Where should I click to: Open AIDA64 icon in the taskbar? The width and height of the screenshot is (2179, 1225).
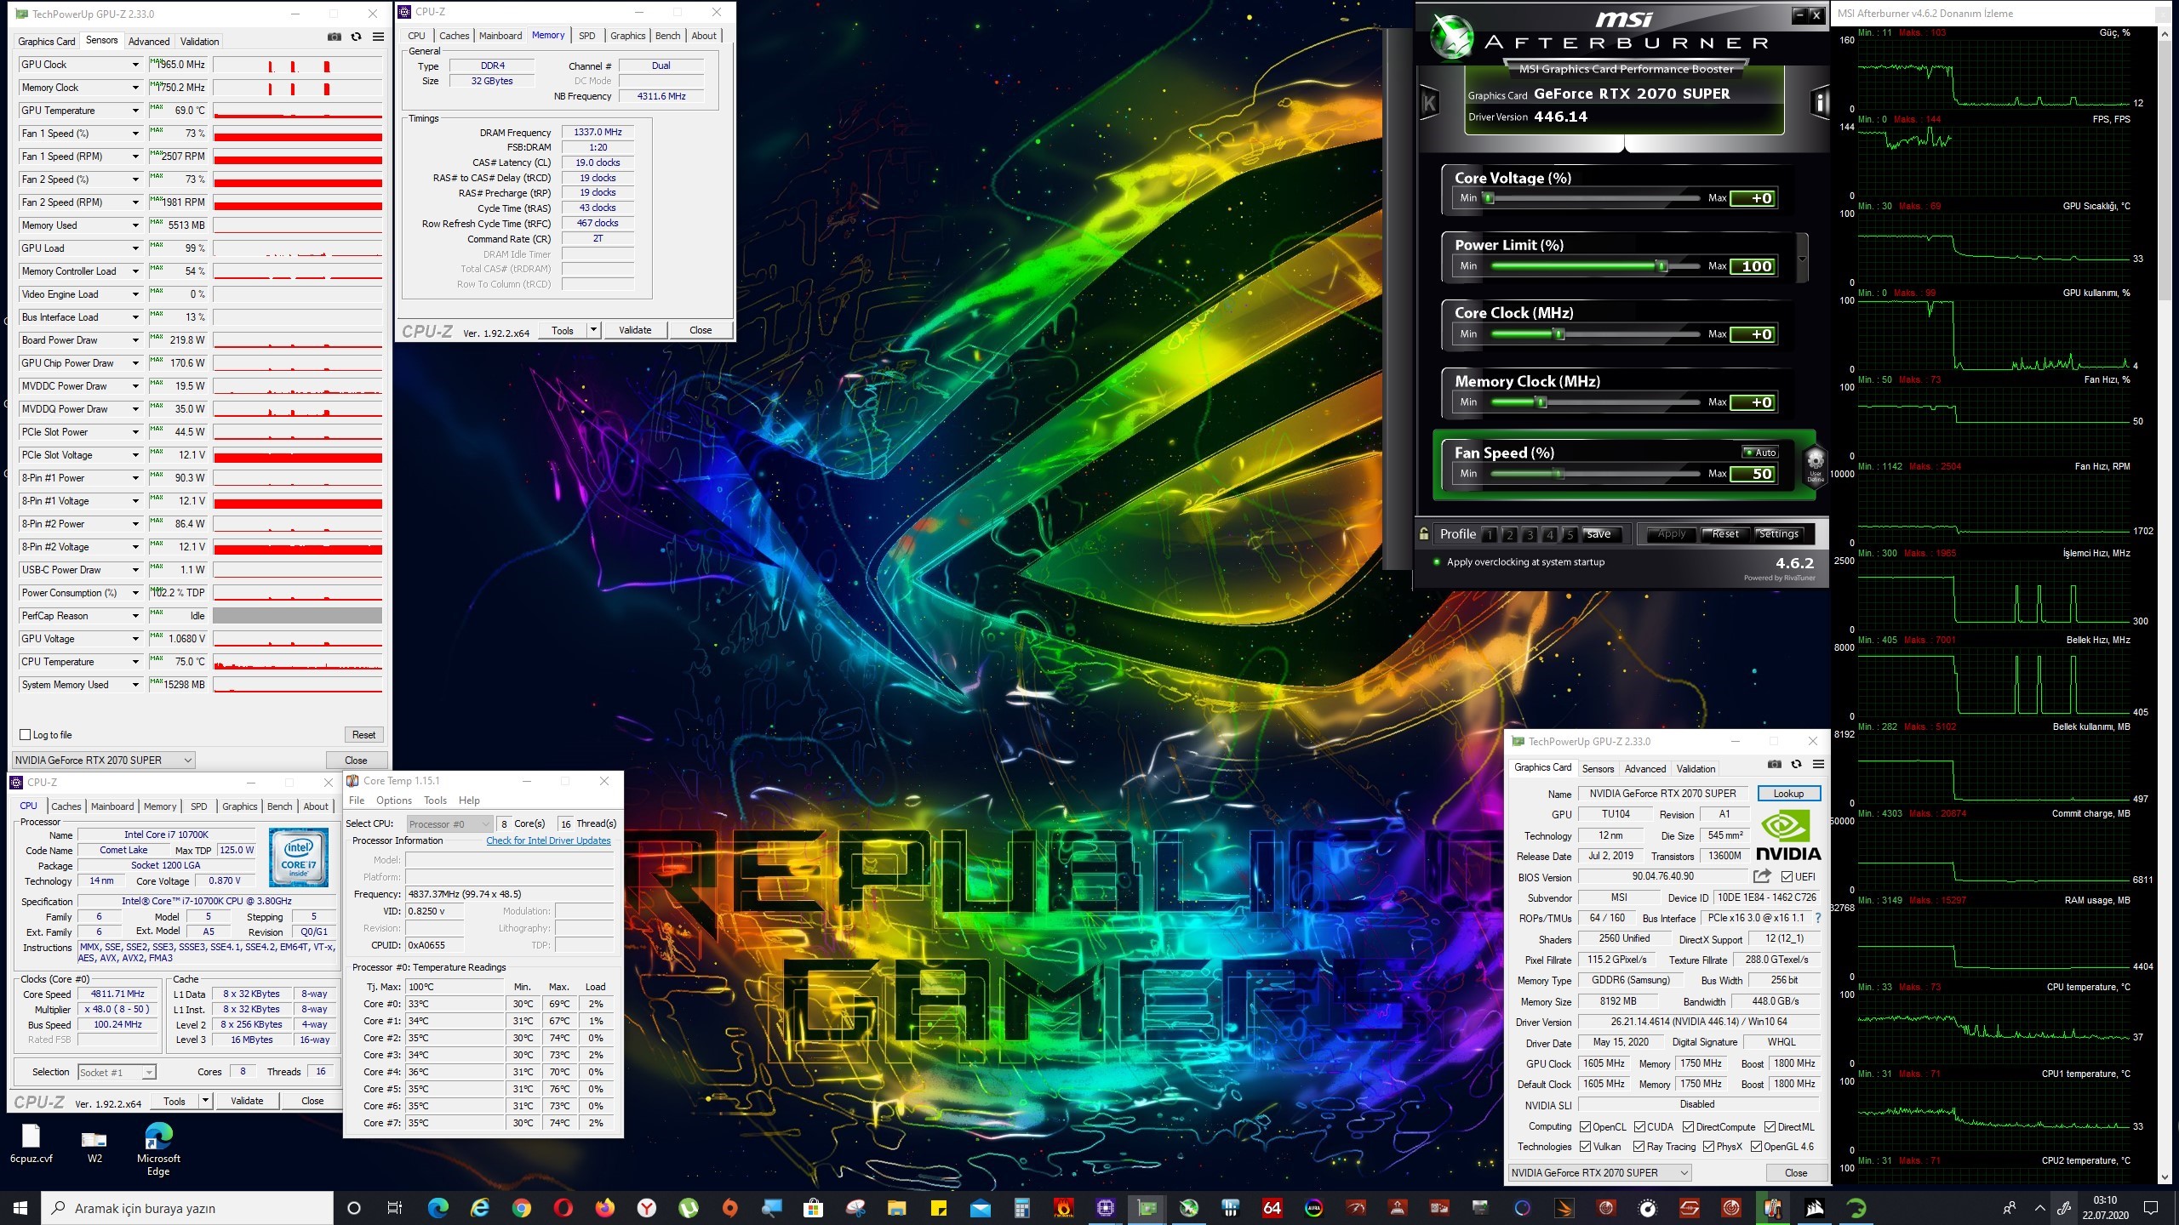(x=1273, y=1208)
